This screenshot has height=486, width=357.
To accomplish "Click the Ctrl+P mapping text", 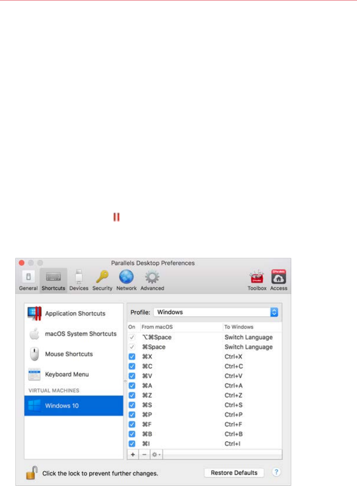I will tap(233, 415).
